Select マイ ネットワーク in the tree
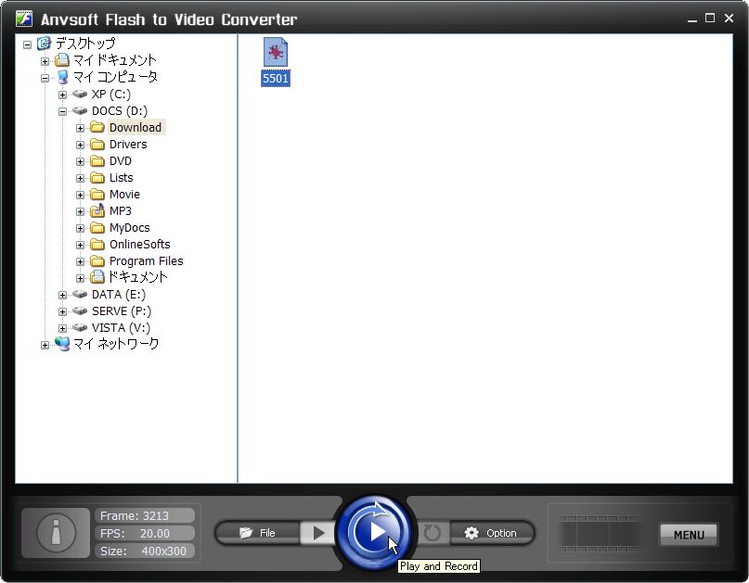 116,344
